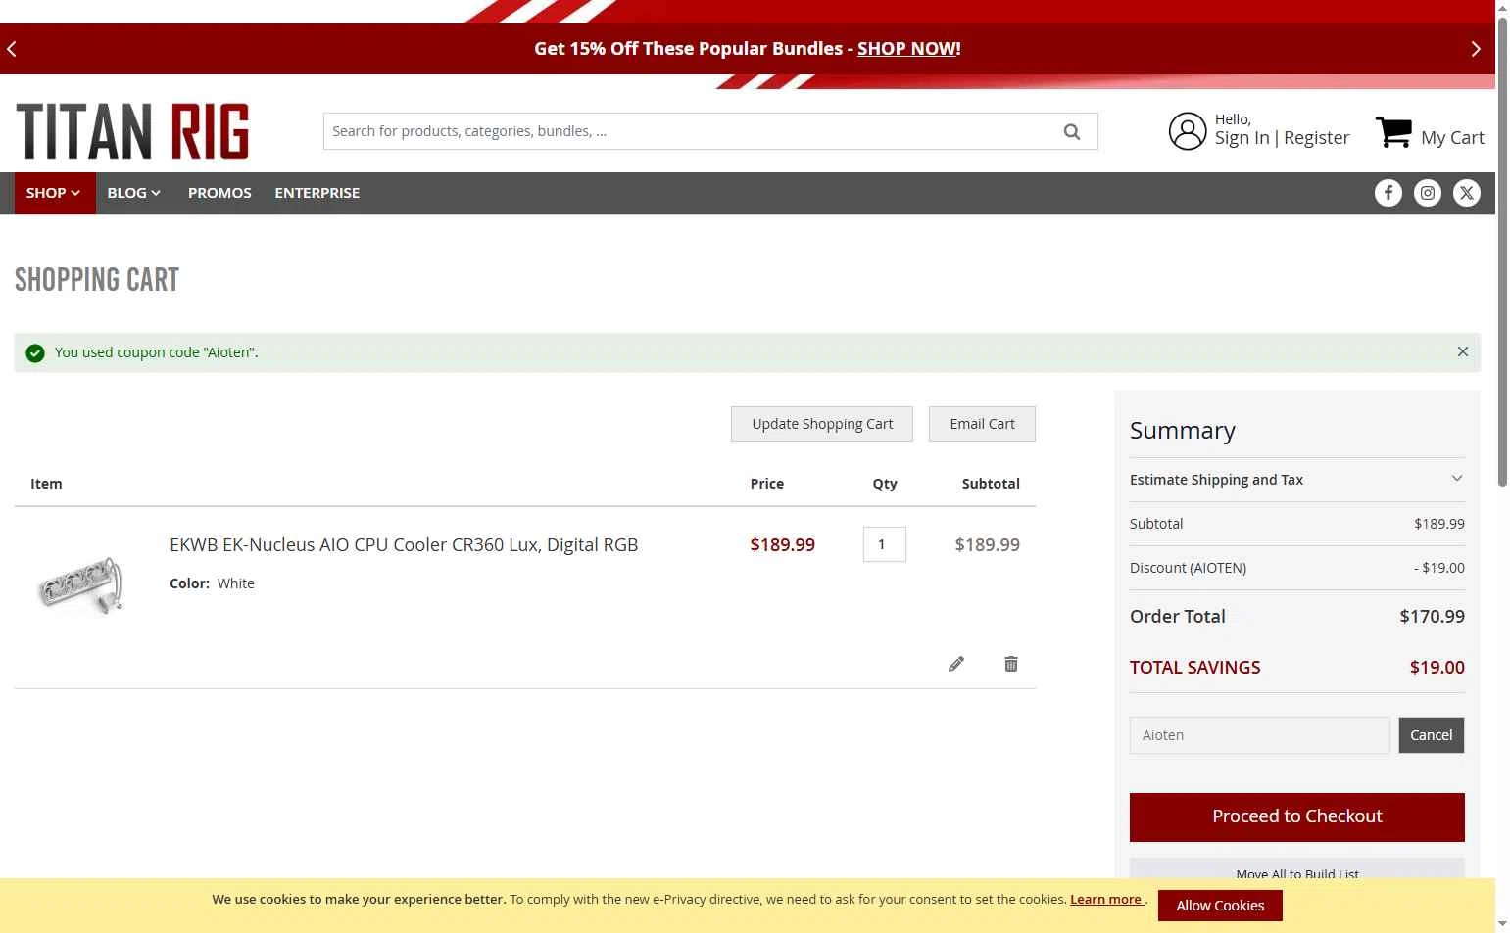Go to PROMOS page
1510x933 pixels.
point(219,193)
